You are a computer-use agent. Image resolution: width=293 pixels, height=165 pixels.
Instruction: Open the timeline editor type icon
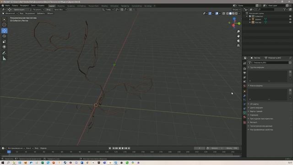3,148
